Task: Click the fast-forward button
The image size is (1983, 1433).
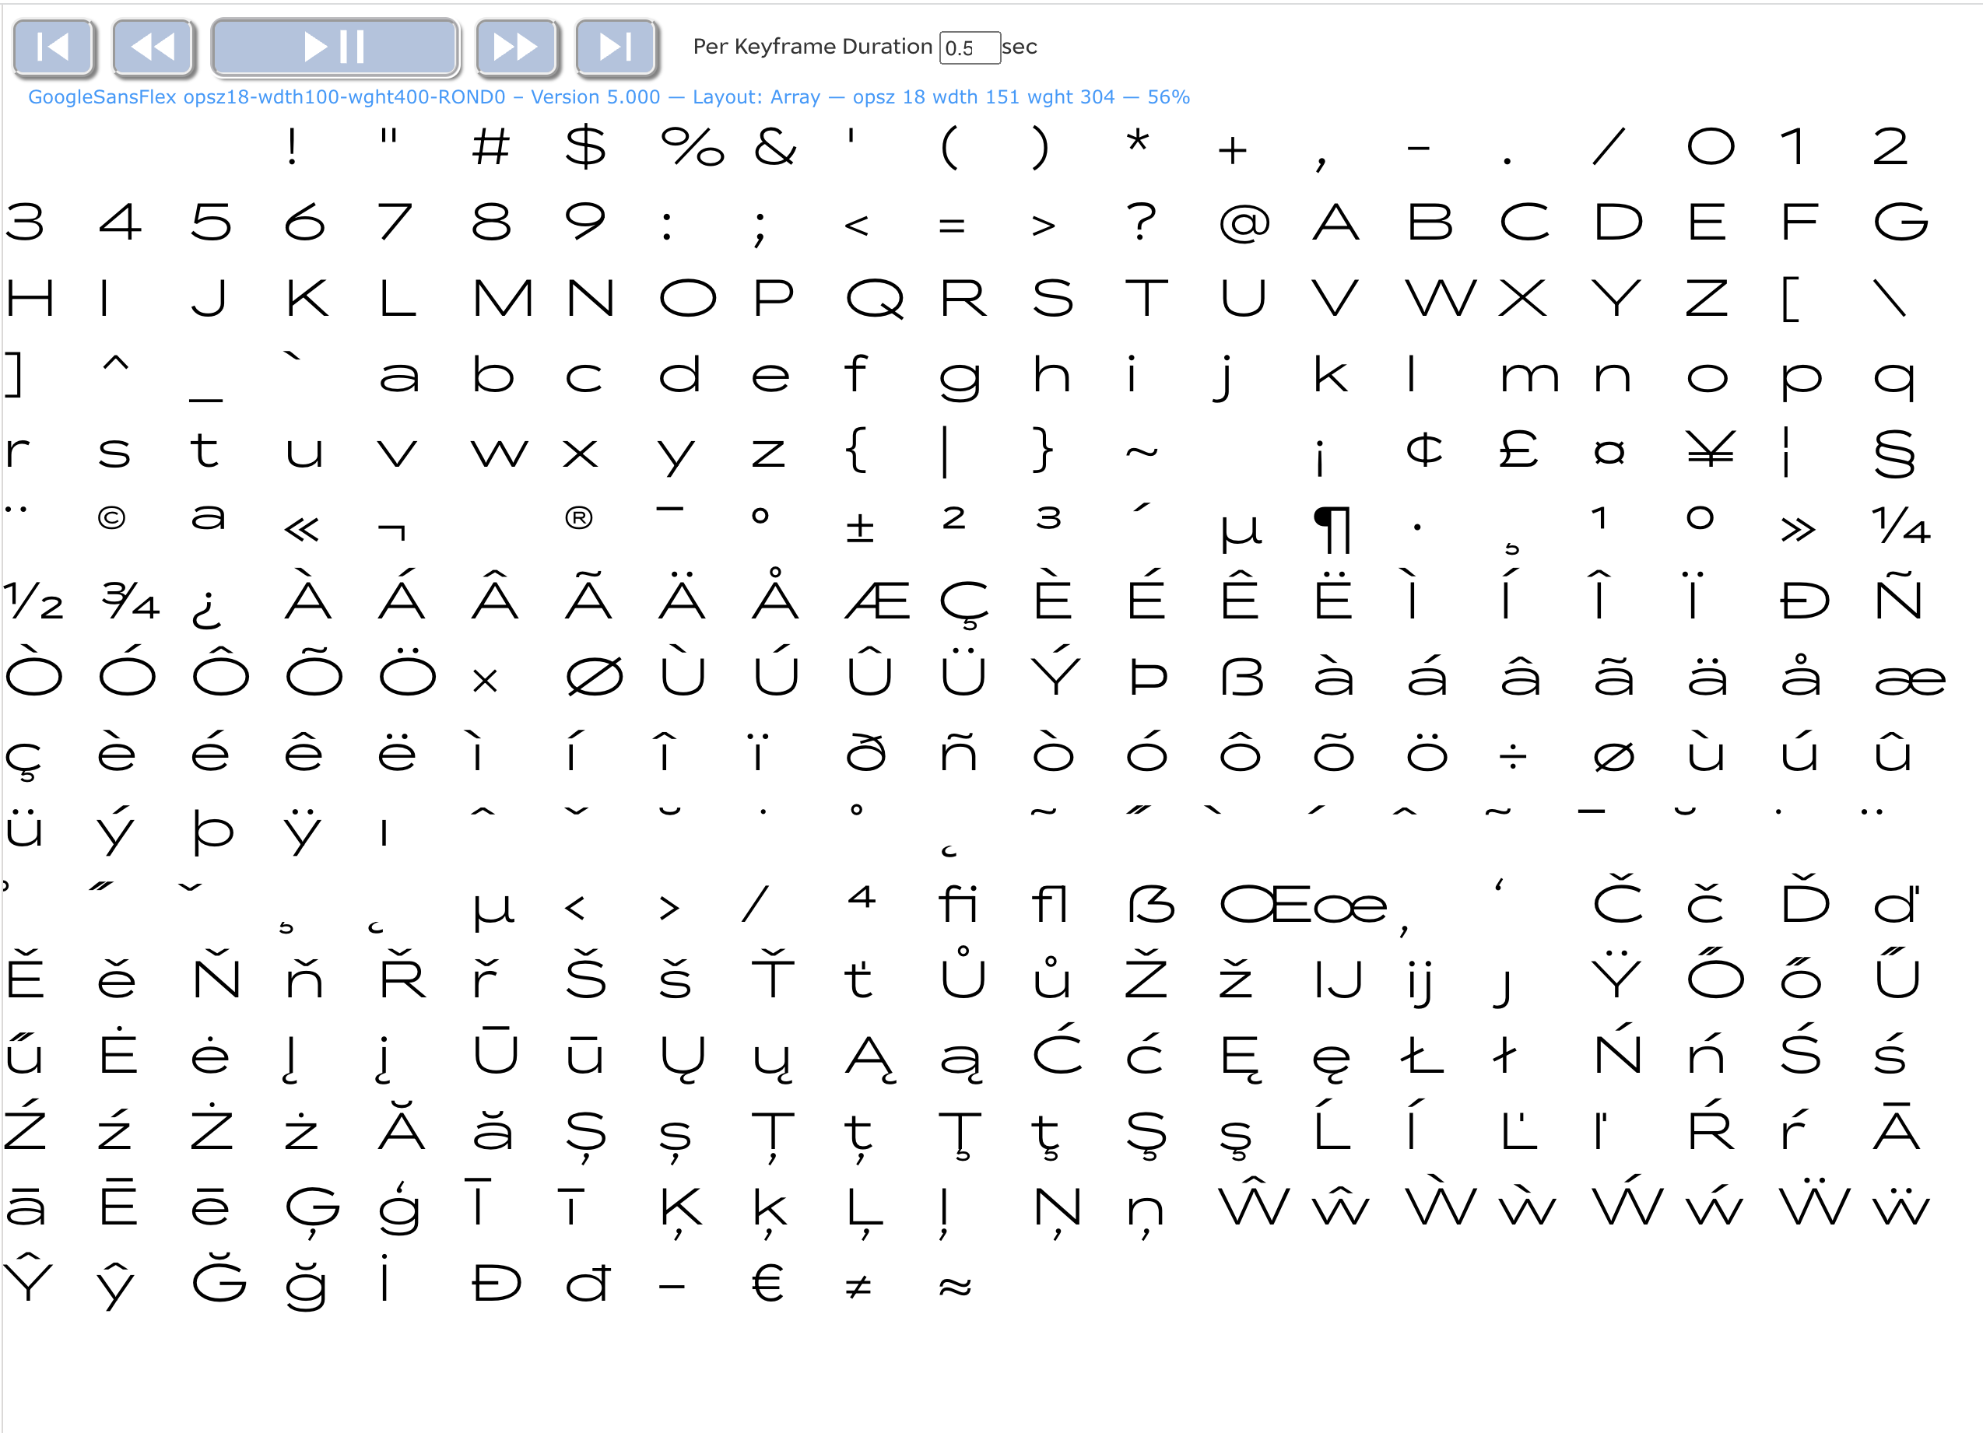Action: [516, 47]
